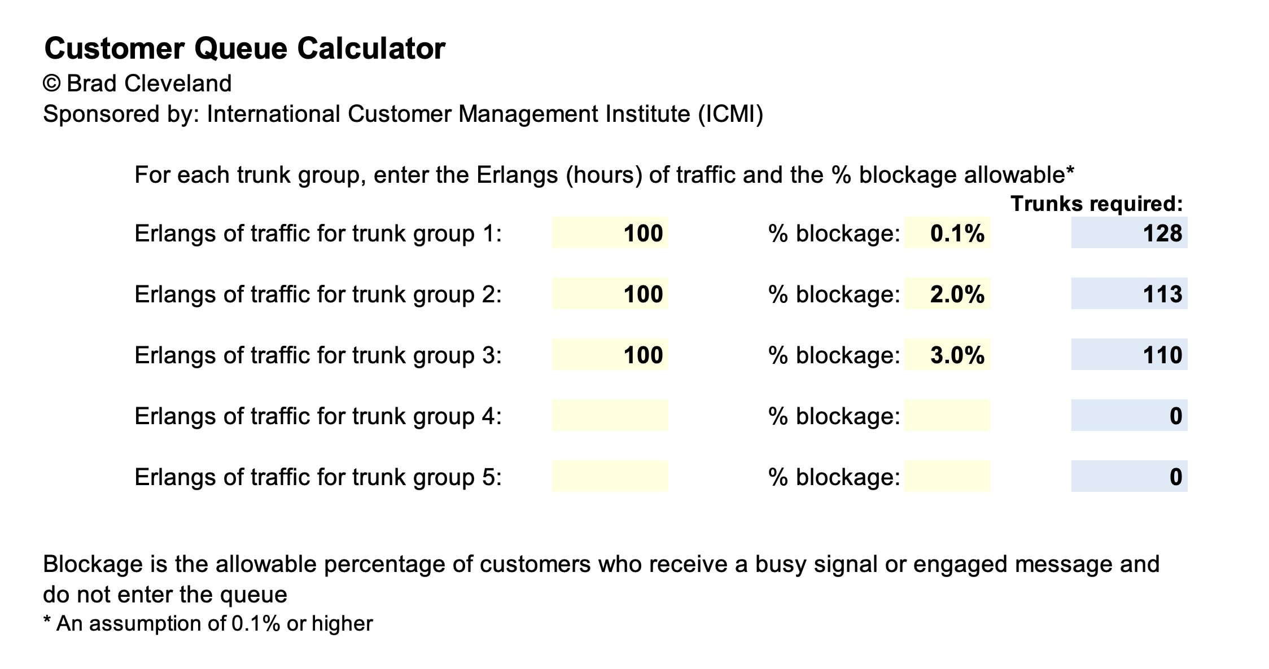Select the trunks required result showing 128
1269x669 pixels.
pos(1129,232)
